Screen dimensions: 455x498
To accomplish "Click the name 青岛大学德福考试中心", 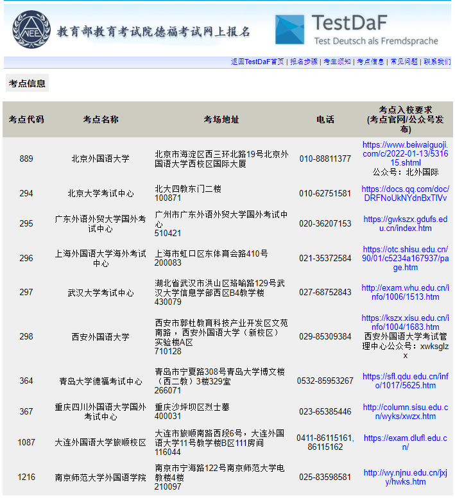I will (100, 381).
